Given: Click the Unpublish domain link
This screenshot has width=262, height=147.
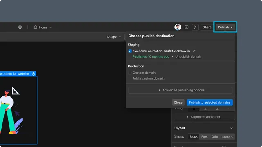Looking at the screenshot, I should pyautogui.click(x=188, y=56).
